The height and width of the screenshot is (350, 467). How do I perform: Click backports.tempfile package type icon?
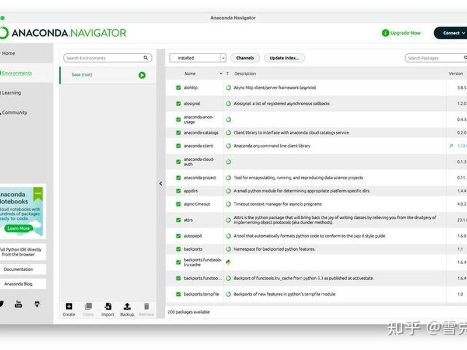[228, 295]
